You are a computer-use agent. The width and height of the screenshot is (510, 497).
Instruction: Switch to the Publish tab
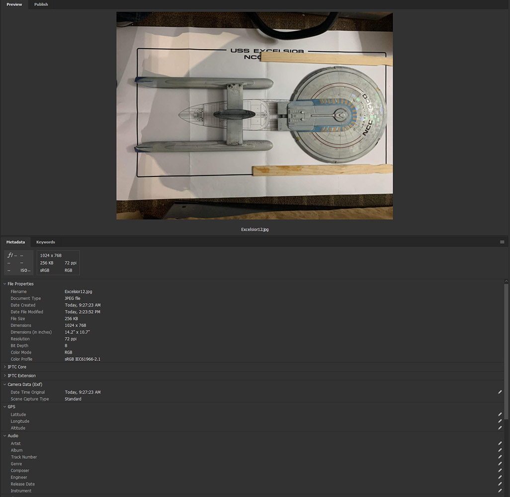tap(41, 4)
